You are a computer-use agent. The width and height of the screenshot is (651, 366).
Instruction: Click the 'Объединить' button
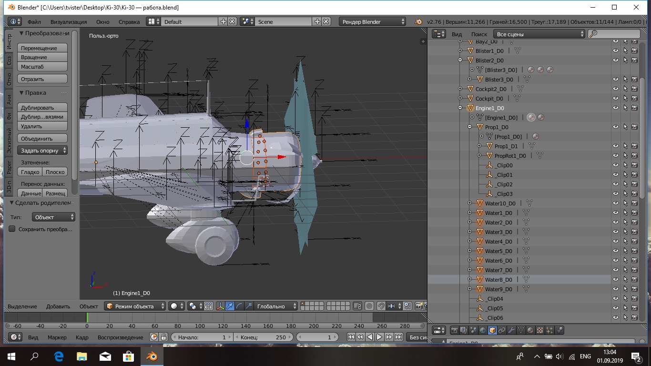[42, 139]
